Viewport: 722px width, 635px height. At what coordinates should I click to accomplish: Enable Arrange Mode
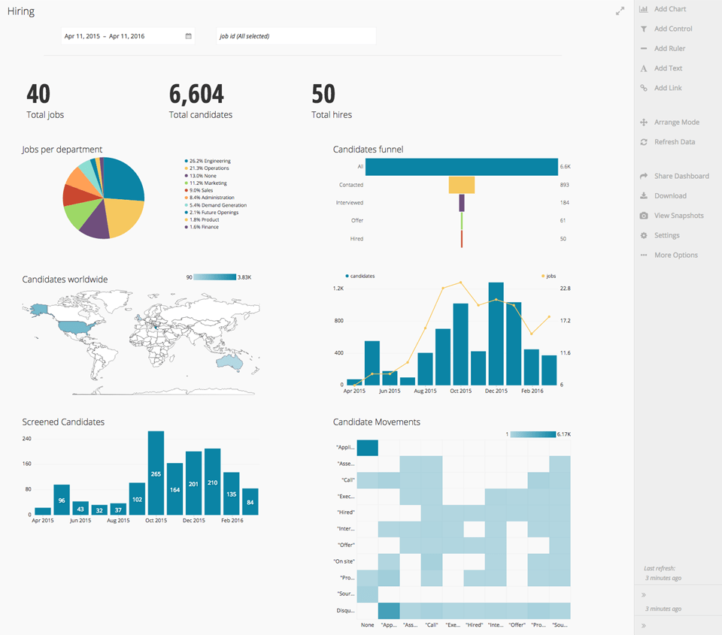[643, 122]
